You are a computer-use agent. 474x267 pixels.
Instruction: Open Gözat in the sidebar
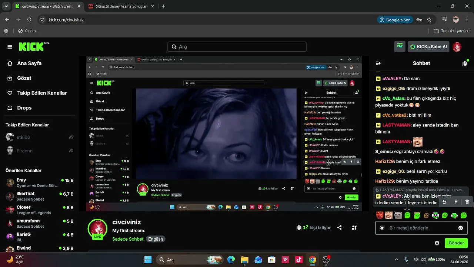point(24,78)
